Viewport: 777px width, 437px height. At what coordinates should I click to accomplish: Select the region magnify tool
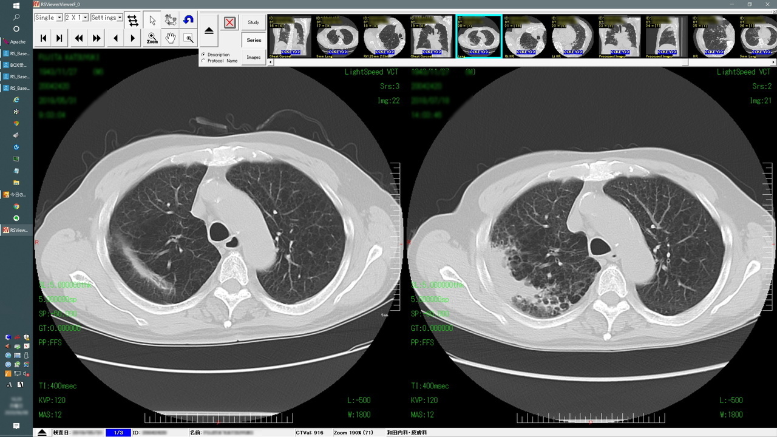189,38
